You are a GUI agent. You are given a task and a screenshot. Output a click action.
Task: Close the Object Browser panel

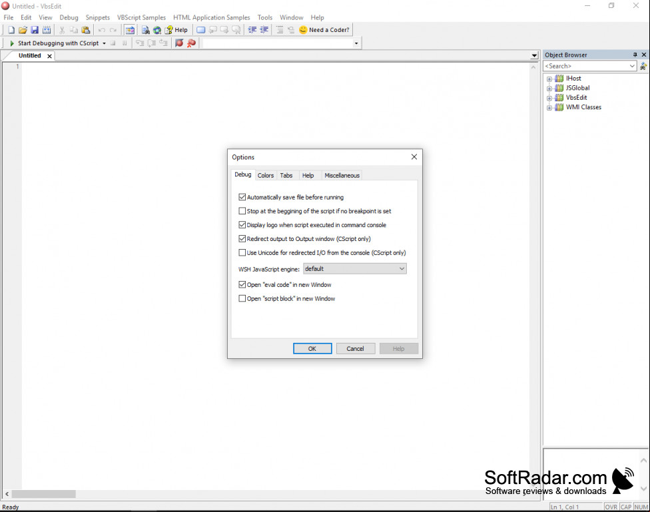(x=644, y=55)
